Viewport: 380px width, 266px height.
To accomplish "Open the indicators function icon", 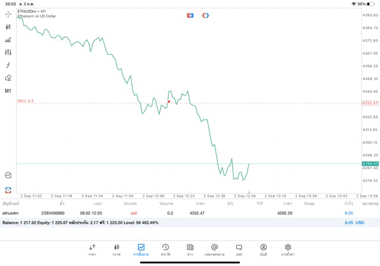I will pyautogui.click(x=8, y=65).
